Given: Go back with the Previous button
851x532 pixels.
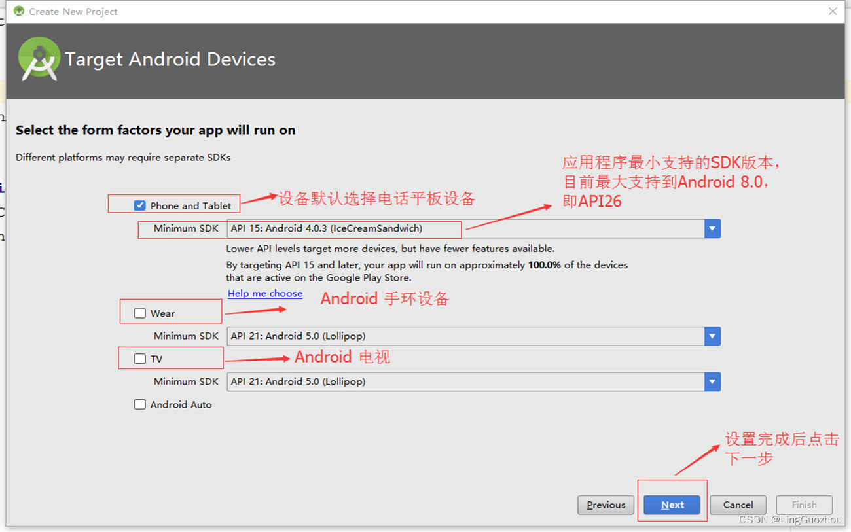Looking at the screenshot, I should coord(606,505).
